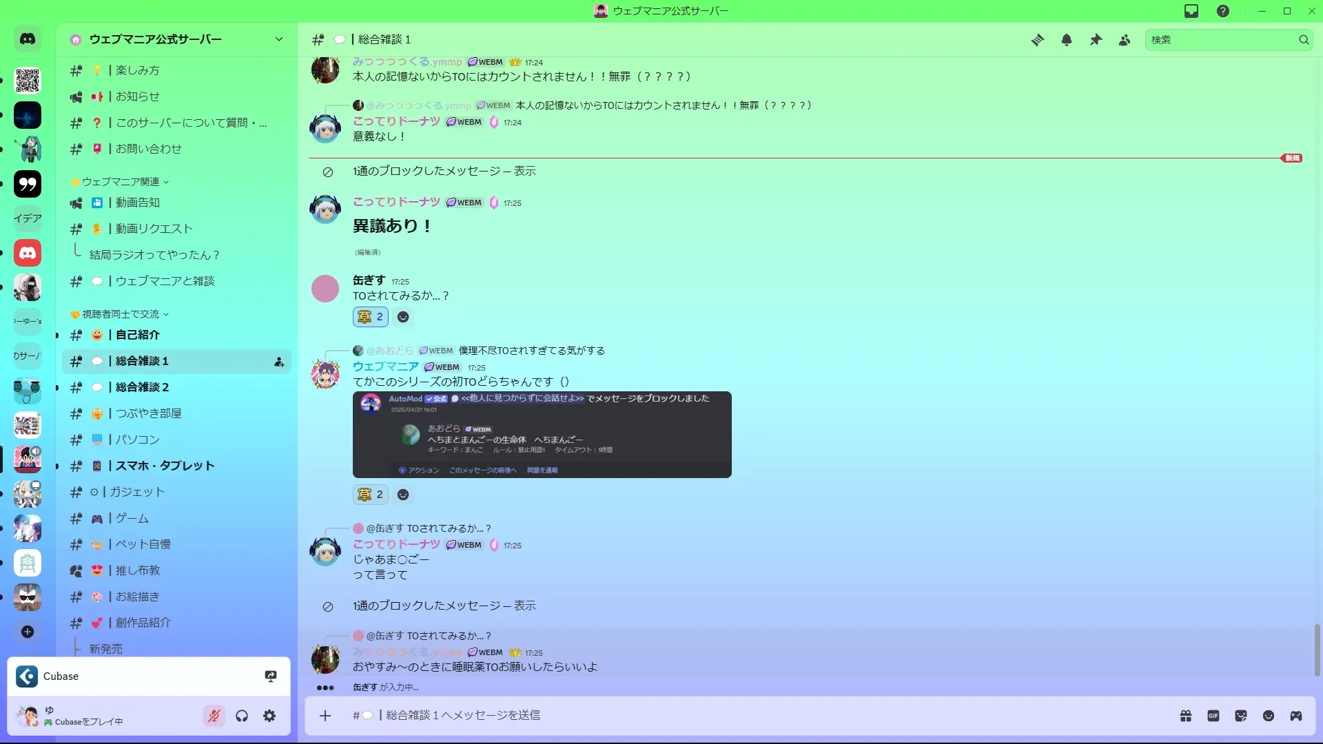Open Discord home direct messages icon

coord(28,39)
